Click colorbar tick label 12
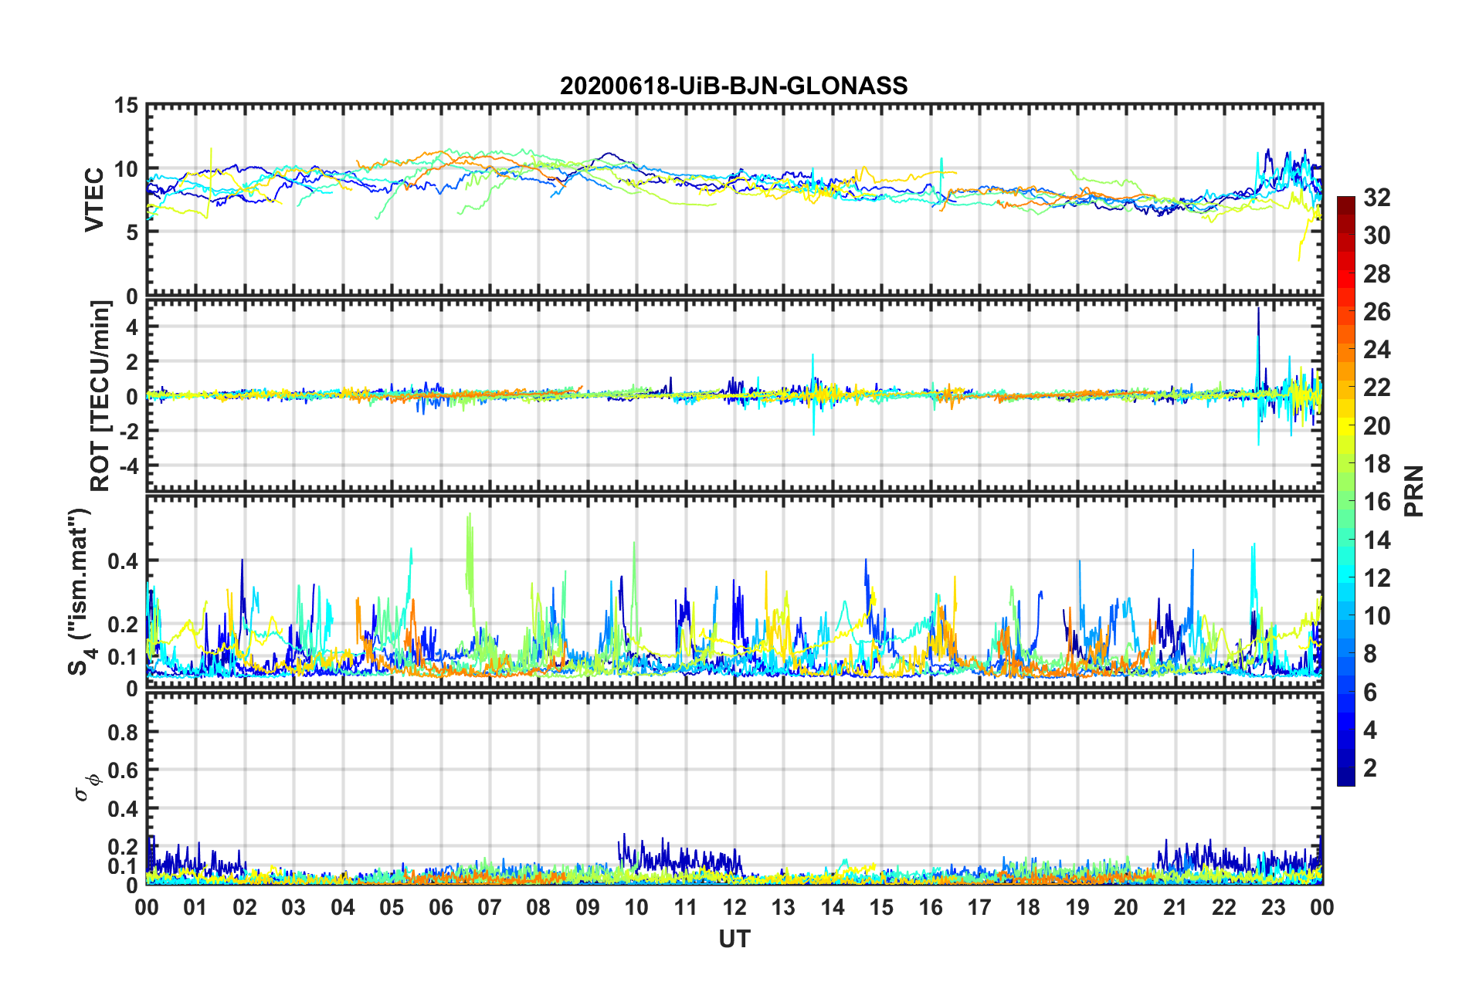Viewport: 1469px width, 982px height. click(1376, 578)
